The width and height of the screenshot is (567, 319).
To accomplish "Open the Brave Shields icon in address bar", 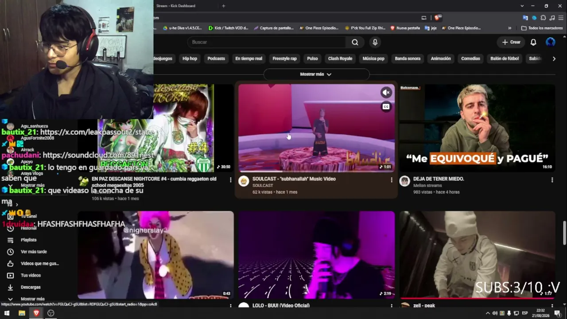I will pyautogui.click(x=437, y=18).
